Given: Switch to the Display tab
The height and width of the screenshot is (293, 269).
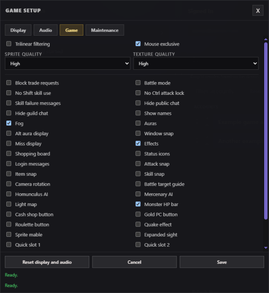Looking at the screenshot, I should pos(18,30).
